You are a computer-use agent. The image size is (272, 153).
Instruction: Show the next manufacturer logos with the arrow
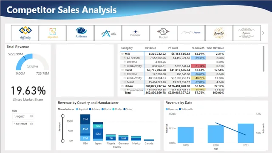pos(263,33)
